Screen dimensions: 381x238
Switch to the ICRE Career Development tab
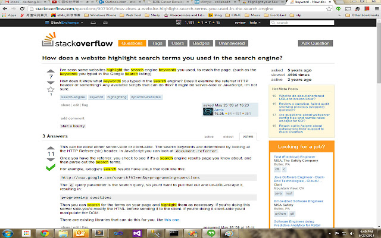168,2
